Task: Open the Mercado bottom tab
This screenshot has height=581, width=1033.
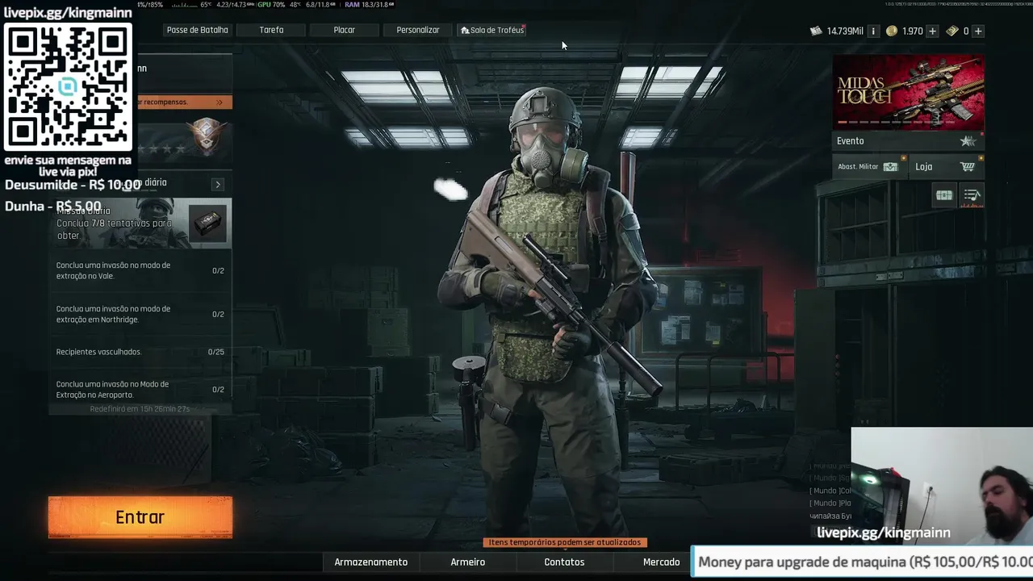Action: coord(661,562)
